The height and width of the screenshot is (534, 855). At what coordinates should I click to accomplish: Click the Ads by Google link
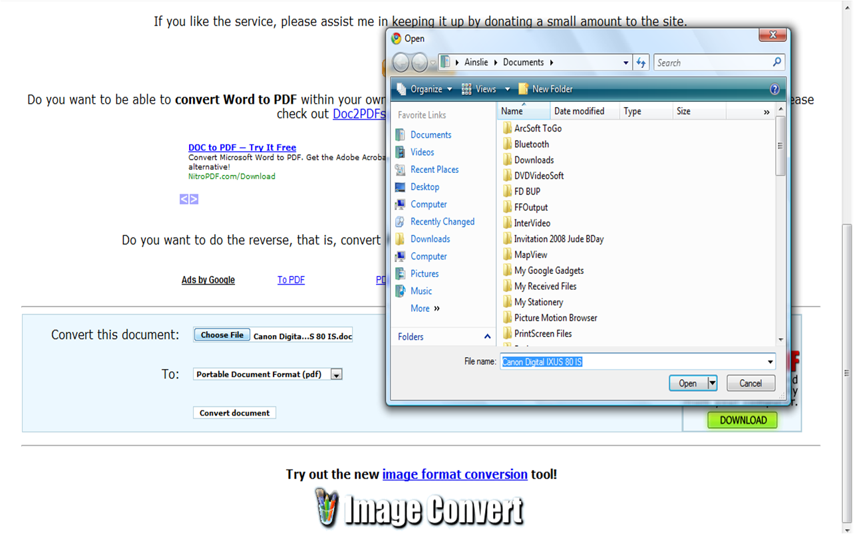tap(208, 280)
